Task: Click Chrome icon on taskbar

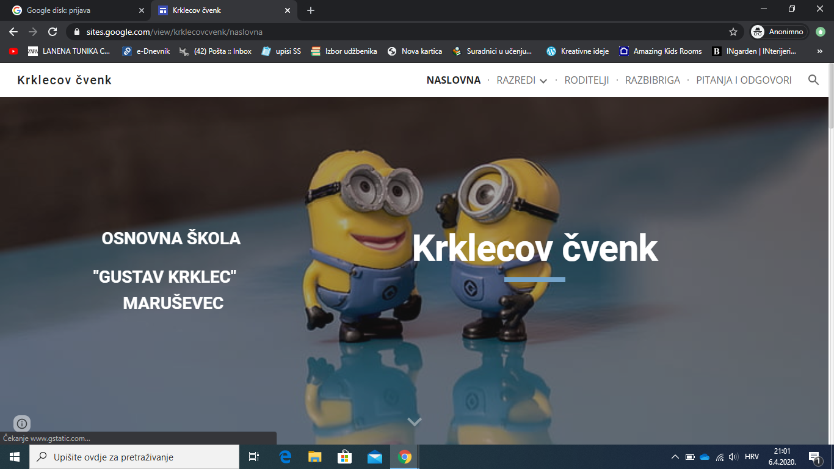Action: click(x=405, y=457)
